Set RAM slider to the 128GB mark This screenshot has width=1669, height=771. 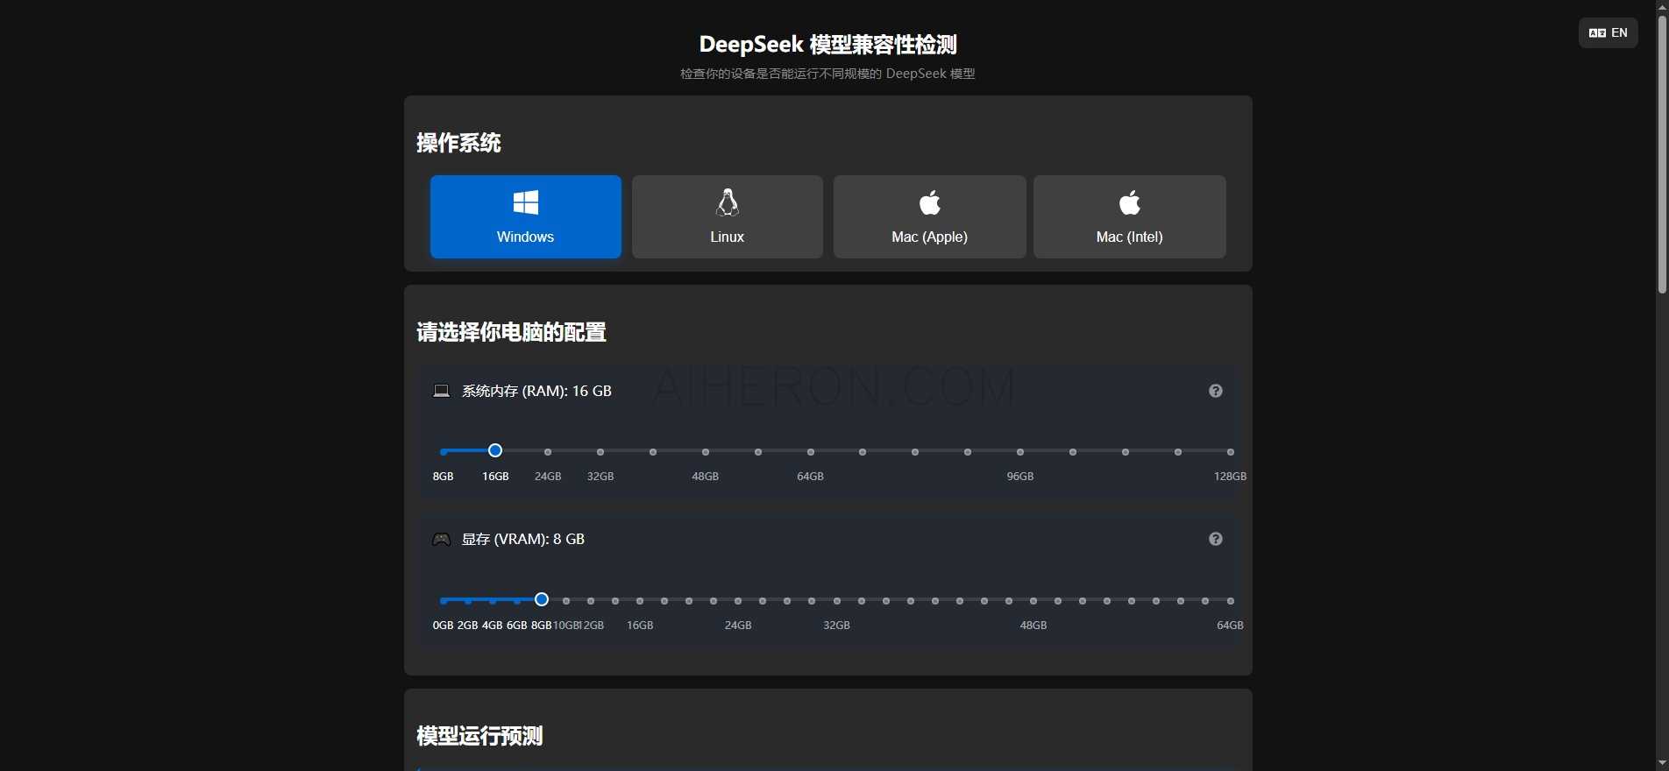[x=1231, y=452]
